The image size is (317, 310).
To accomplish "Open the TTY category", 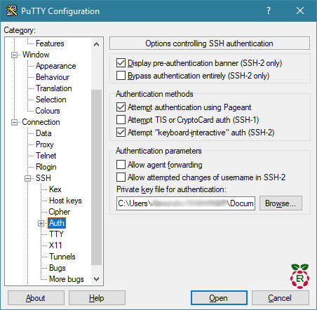I will coord(56,234).
